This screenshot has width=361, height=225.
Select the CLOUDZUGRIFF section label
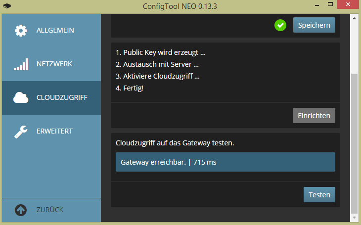point(62,97)
